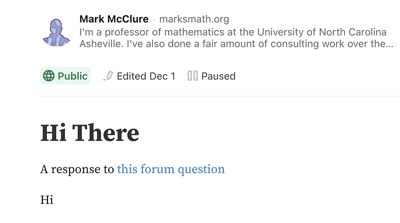
Task: Click the horizontal divider under the status row
Action: tap(220, 96)
